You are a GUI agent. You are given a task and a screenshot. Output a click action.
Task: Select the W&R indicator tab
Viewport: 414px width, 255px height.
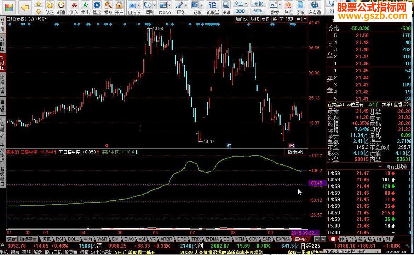click(102, 239)
